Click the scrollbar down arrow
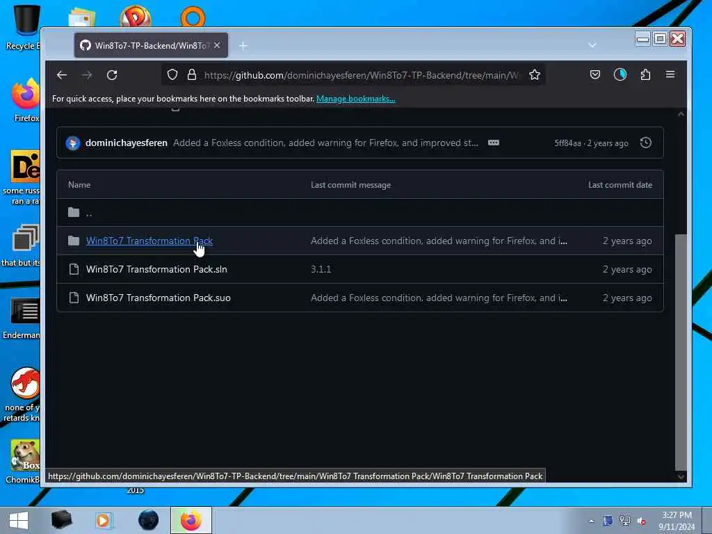The height and width of the screenshot is (534, 712). tap(681, 476)
